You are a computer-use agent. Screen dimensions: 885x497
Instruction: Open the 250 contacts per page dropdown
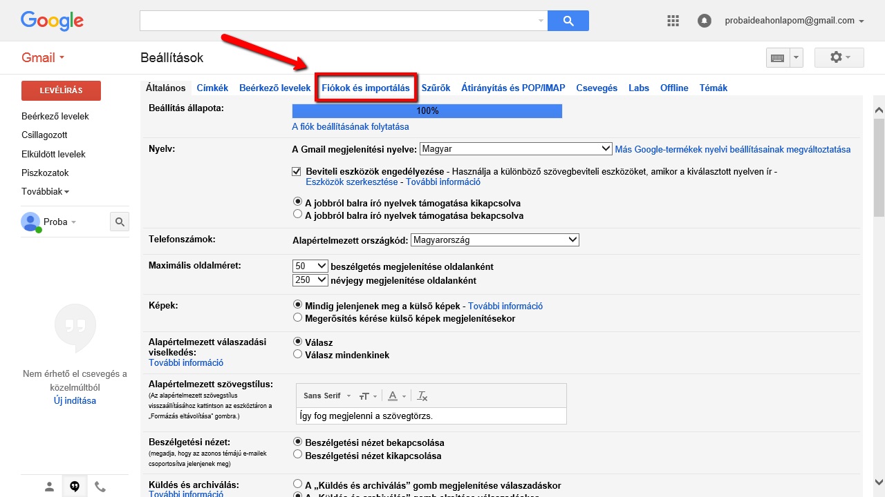point(310,280)
